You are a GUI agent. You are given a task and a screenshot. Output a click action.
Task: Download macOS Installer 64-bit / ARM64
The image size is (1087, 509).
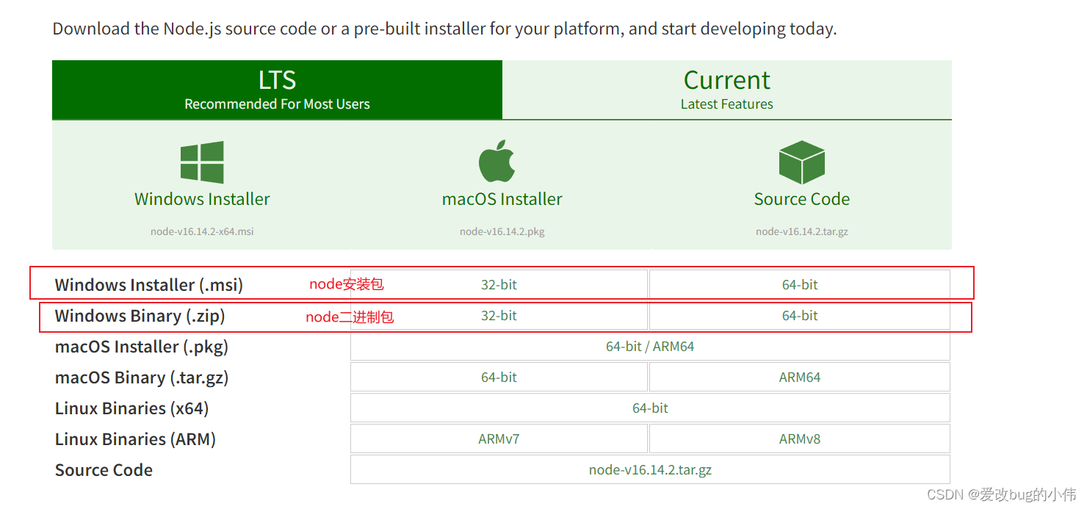[650, 346]
